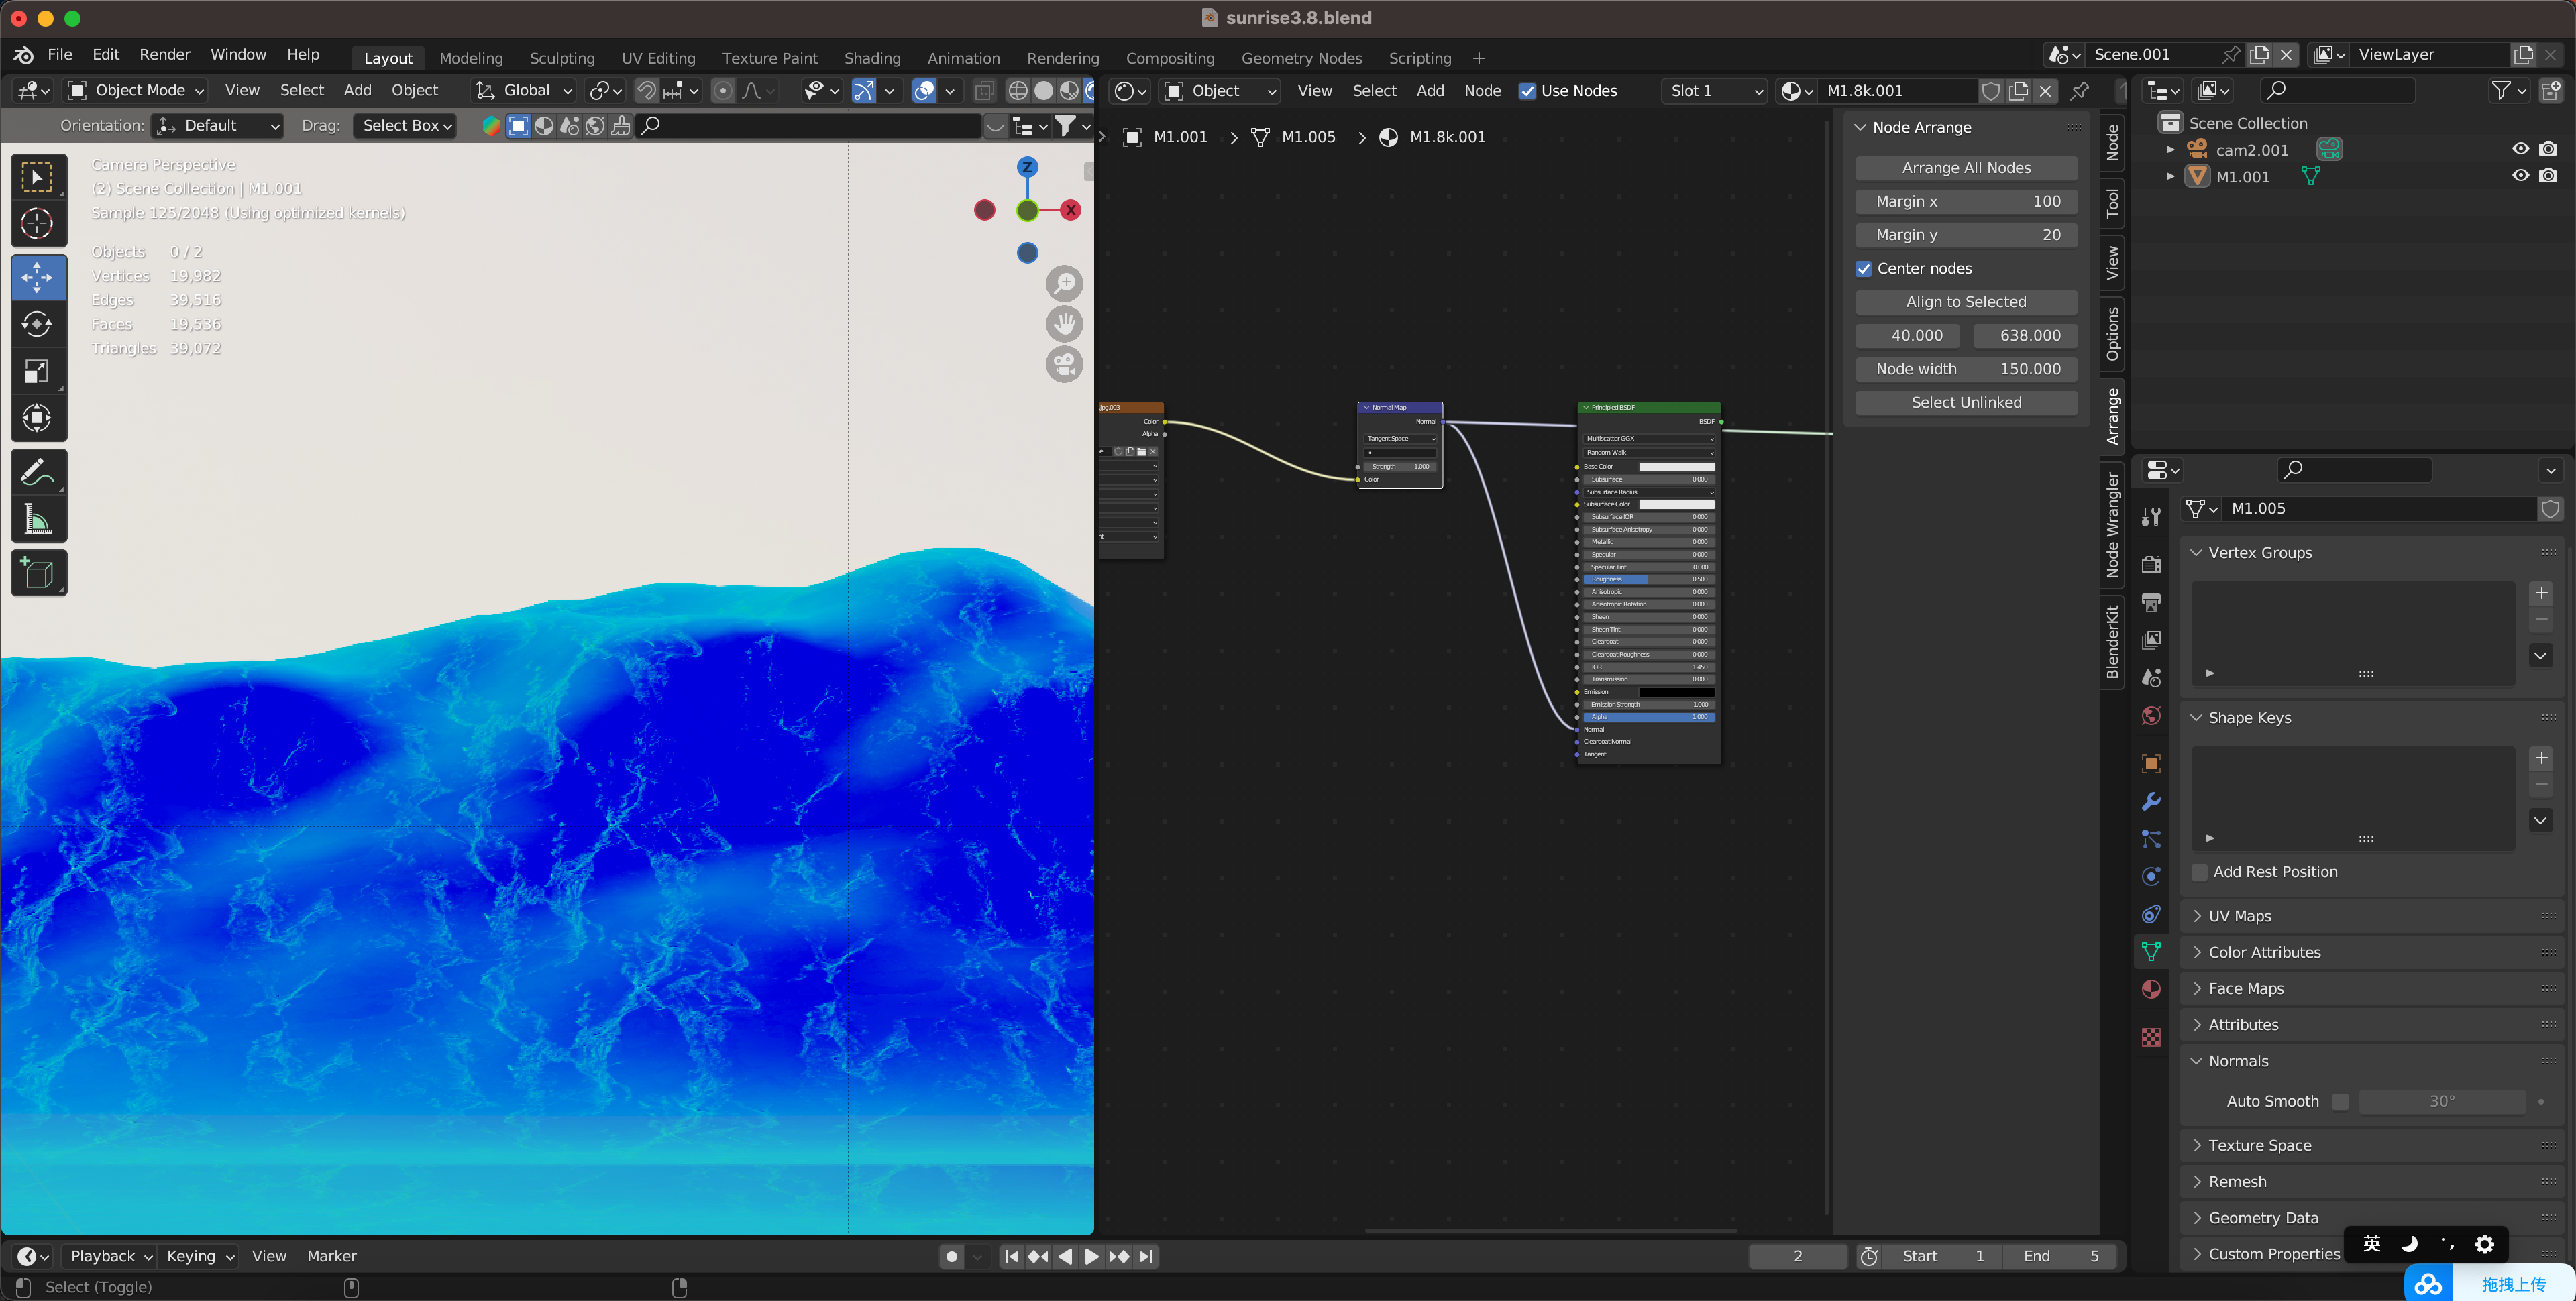
Task: Click the Select Unlinked button
Action: (1965, 402)
